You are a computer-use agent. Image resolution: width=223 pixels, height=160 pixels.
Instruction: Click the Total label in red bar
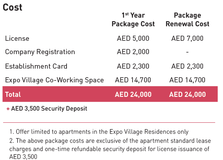(x=13, y=95)
